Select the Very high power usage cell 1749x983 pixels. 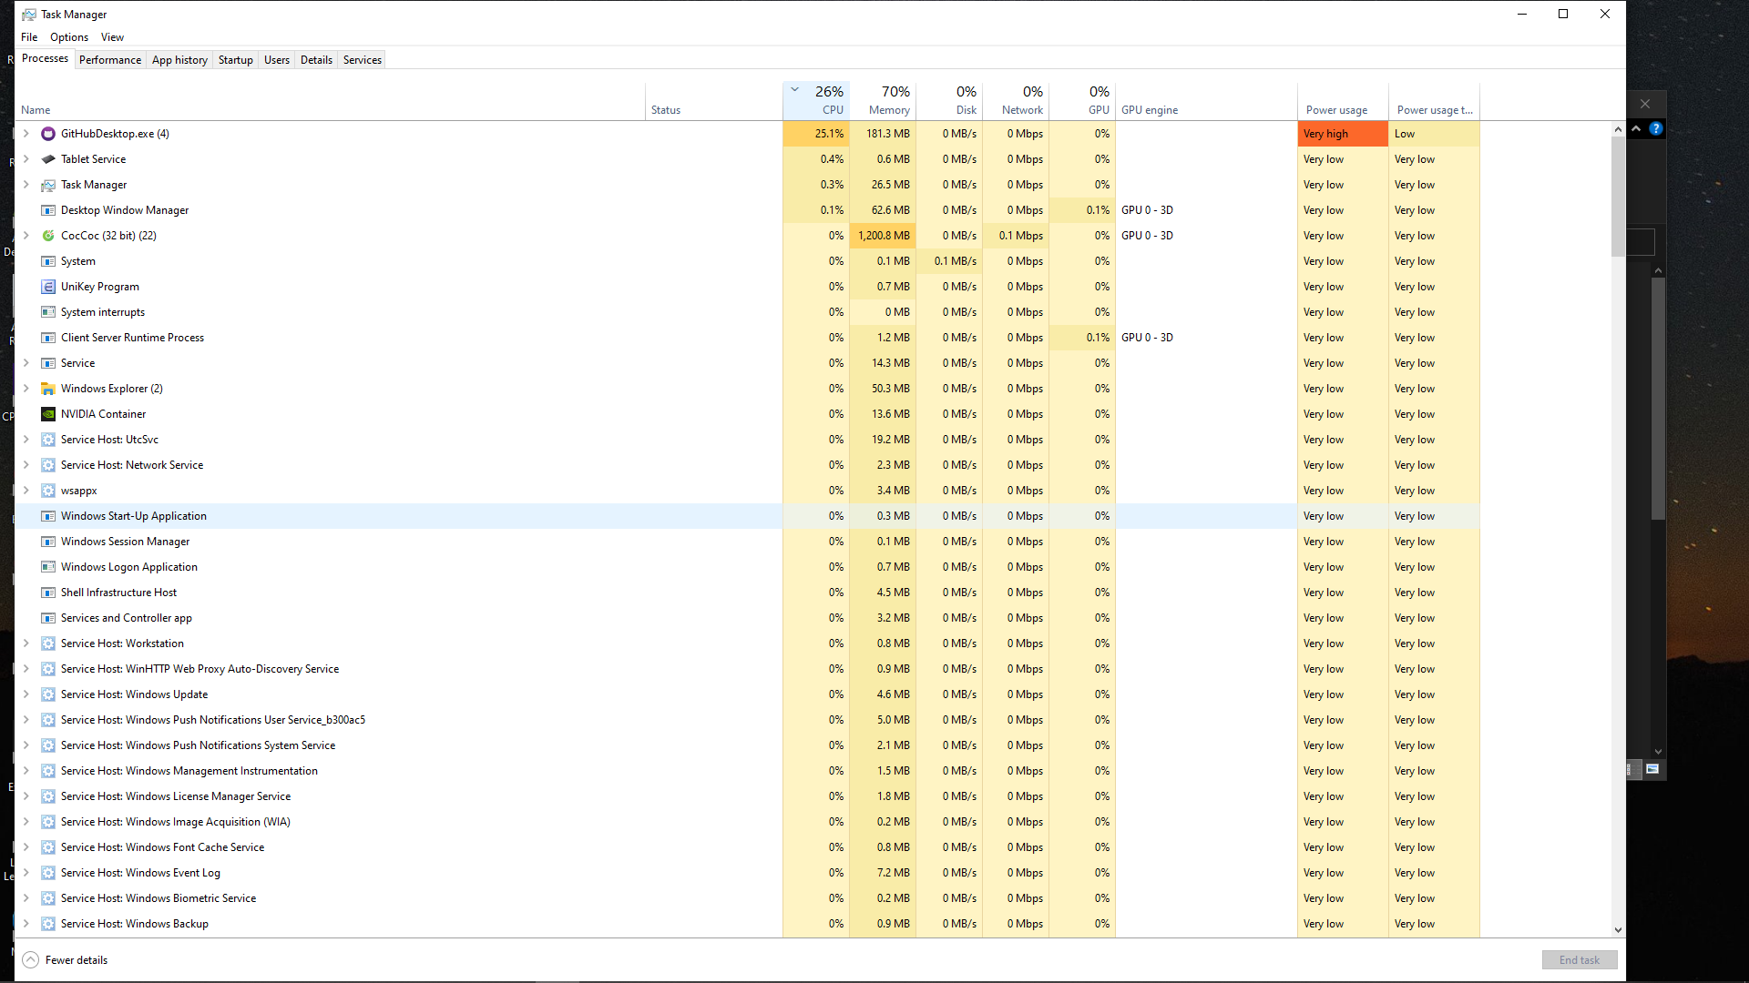pyautogui.click(x=1343, y=134)
